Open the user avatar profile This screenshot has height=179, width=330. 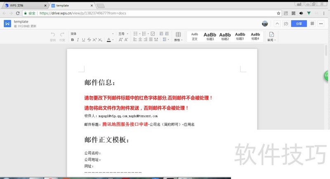click(265, 24)
